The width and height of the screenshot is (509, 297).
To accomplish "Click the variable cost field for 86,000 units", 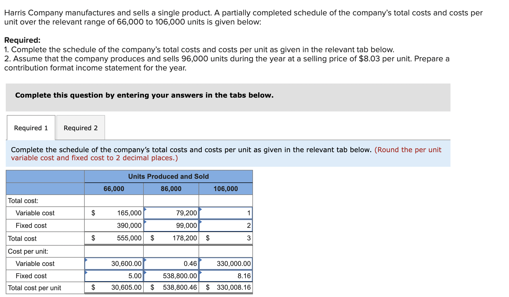I will (171, 213).
